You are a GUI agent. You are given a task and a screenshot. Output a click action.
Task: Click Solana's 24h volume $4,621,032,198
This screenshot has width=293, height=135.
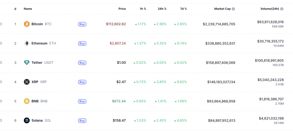click(271, 118)
